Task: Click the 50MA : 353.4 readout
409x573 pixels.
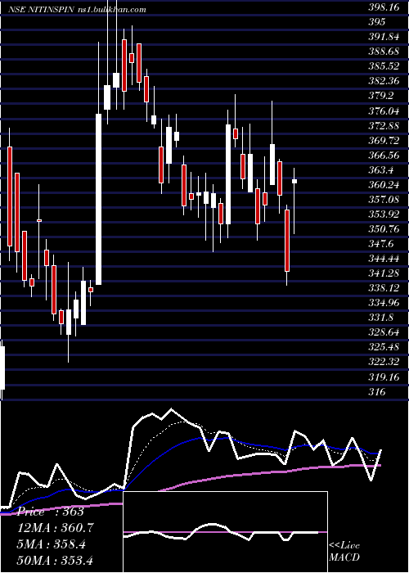Action: coord(55,560)
